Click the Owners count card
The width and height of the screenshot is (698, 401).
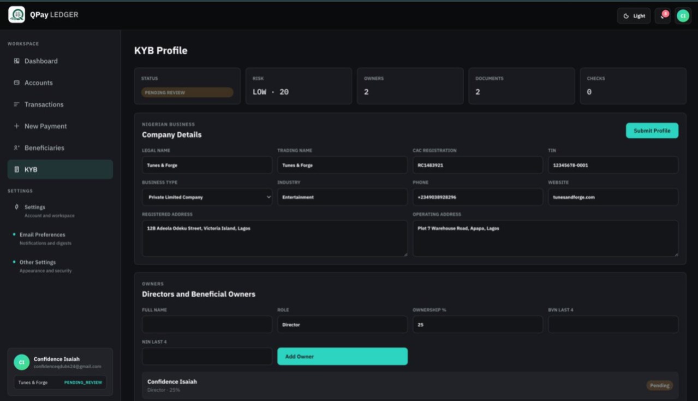(x=410, y=86)
